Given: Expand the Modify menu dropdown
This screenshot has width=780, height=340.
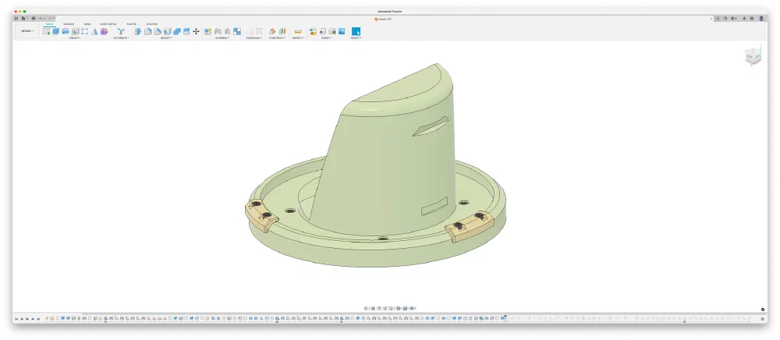Looking at the screenshot, I should click(x=166, y=37).
